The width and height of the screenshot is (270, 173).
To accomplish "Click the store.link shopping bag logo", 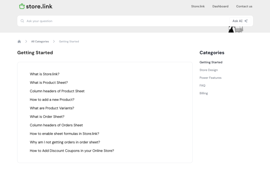I will point(22,6).
